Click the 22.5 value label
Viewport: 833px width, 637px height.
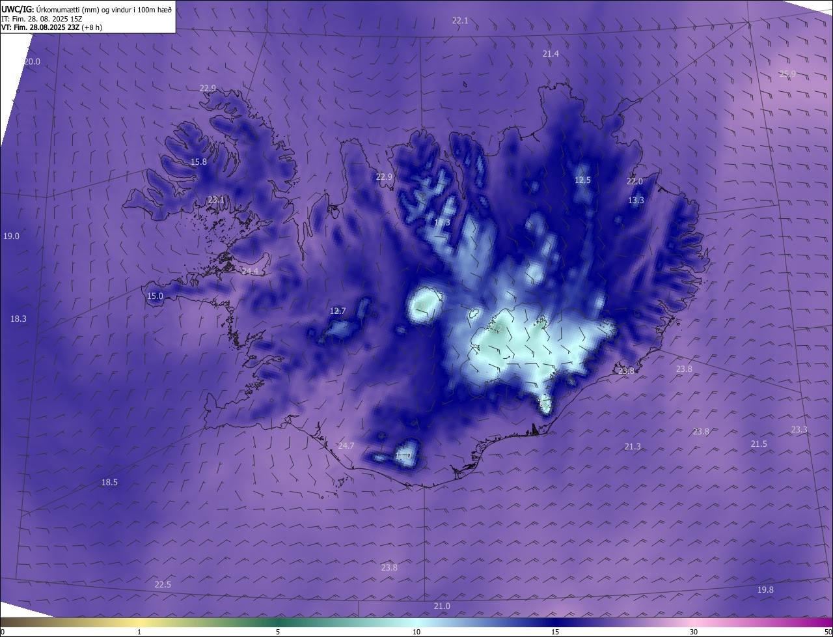[163, 584]
